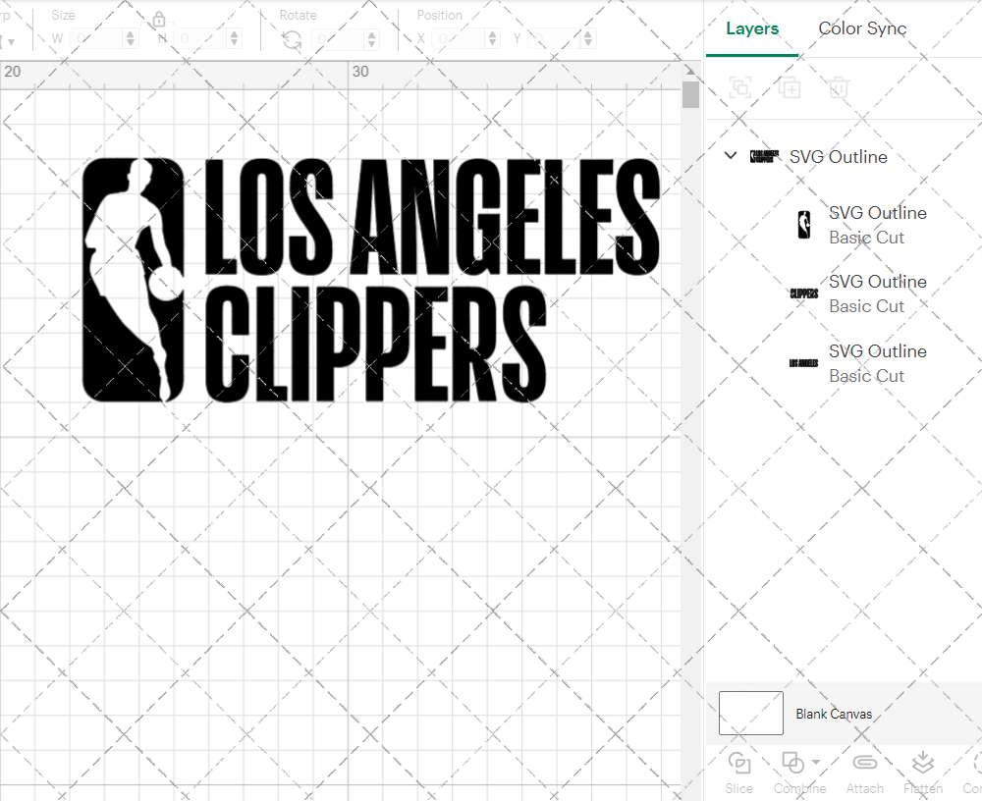Click the Rotate icon
The image size is (982, 801).
(292, 40)
